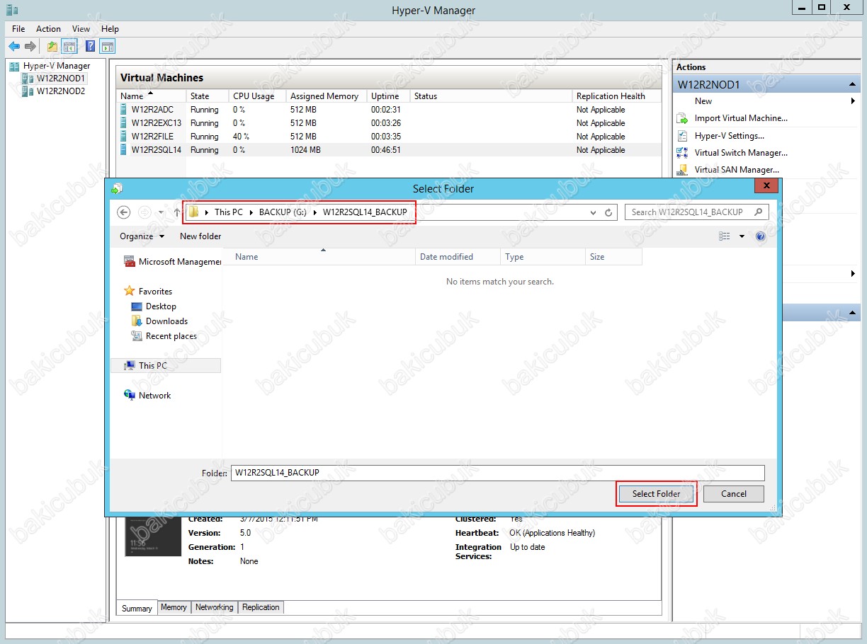Sort virtual machines by State column
Image resolution: width=867 pixels, height=644 pixels.
click(207, 96)
